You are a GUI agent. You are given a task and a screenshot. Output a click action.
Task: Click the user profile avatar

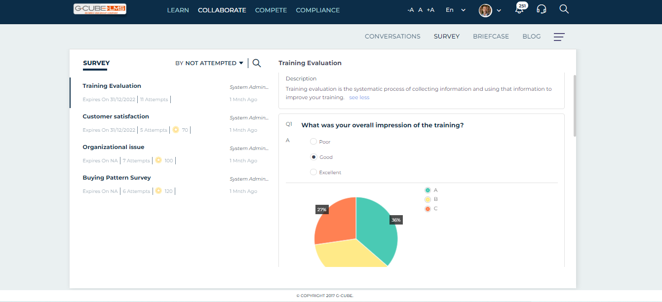pos(485,10)
